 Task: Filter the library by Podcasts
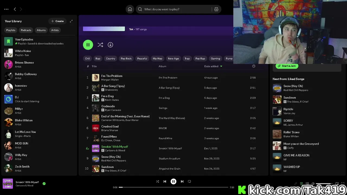(x=26, y=30)
